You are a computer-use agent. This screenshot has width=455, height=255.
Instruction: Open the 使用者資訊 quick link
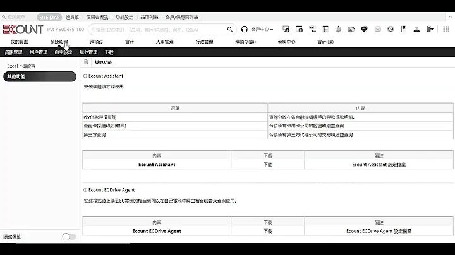(x=97, y=17)
